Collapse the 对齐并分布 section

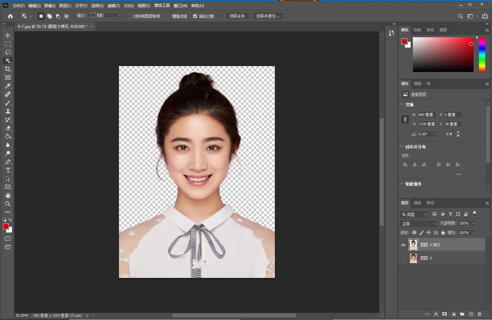point(402,147)
